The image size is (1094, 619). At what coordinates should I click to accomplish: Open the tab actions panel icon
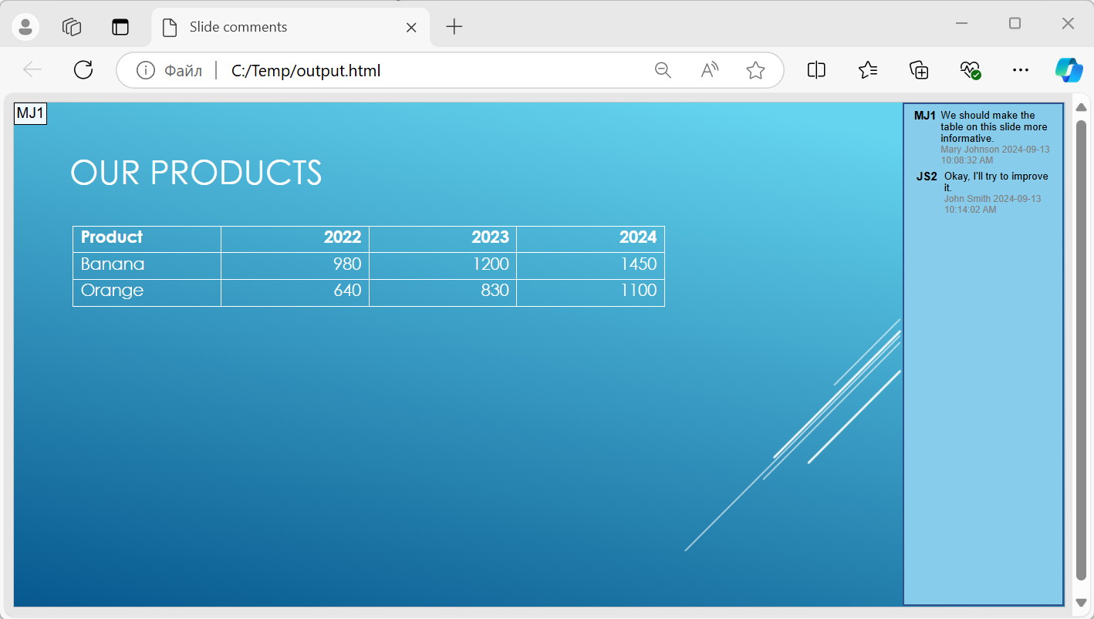pos(120,27)
